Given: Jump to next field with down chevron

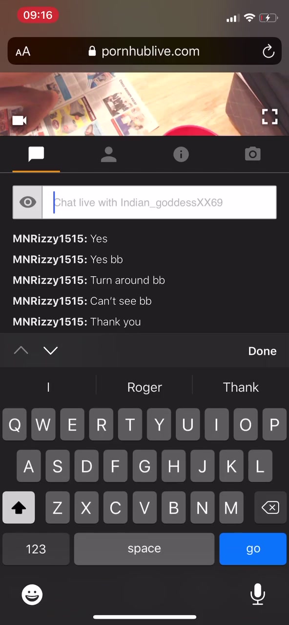Looking at the screenshot, I should [51, 351].
